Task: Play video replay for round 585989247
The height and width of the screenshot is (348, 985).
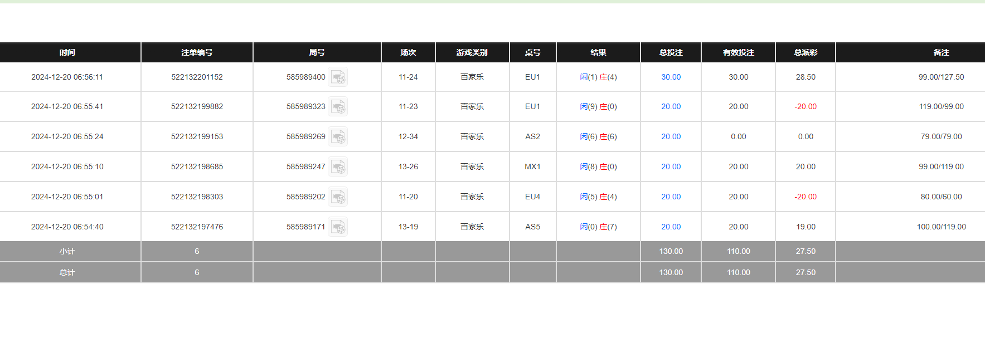Action: coord(338,166)
